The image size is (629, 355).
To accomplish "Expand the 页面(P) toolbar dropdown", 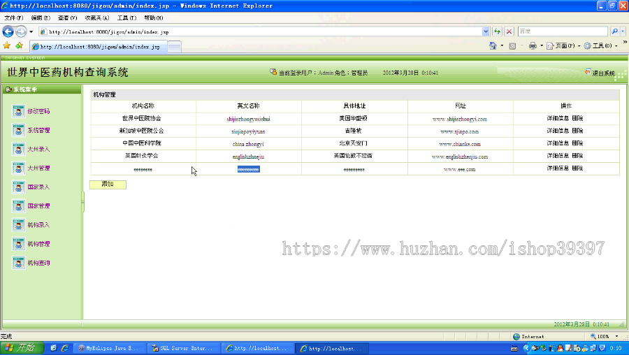I will (x=579, y=45).
